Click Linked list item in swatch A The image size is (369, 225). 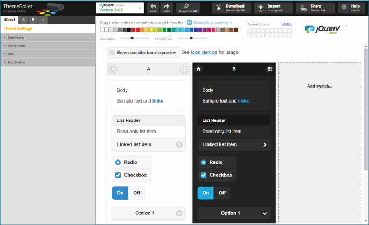click(x=149, y=144)
